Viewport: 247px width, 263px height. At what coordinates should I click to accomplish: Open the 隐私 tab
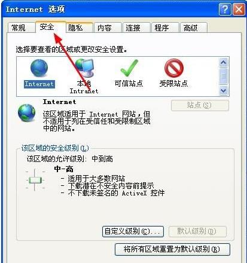[75, 27]
